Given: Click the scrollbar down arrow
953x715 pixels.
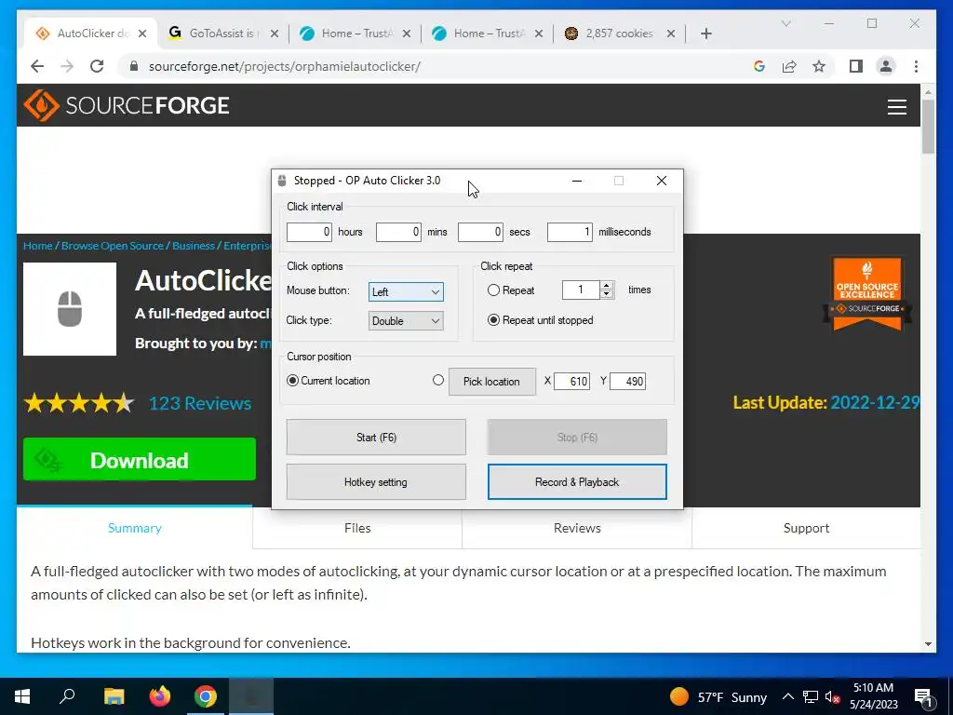Looking at the screenshot, I should (928, 644).
